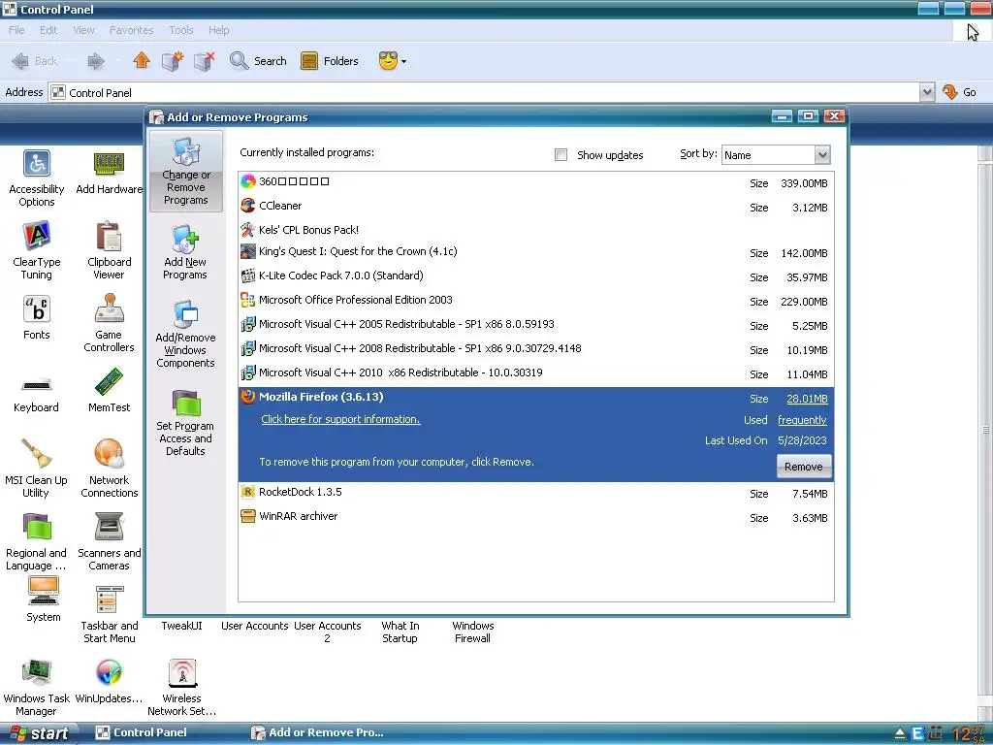
Task: Select WinRAR archiver entry
Action: coord(536,516)
